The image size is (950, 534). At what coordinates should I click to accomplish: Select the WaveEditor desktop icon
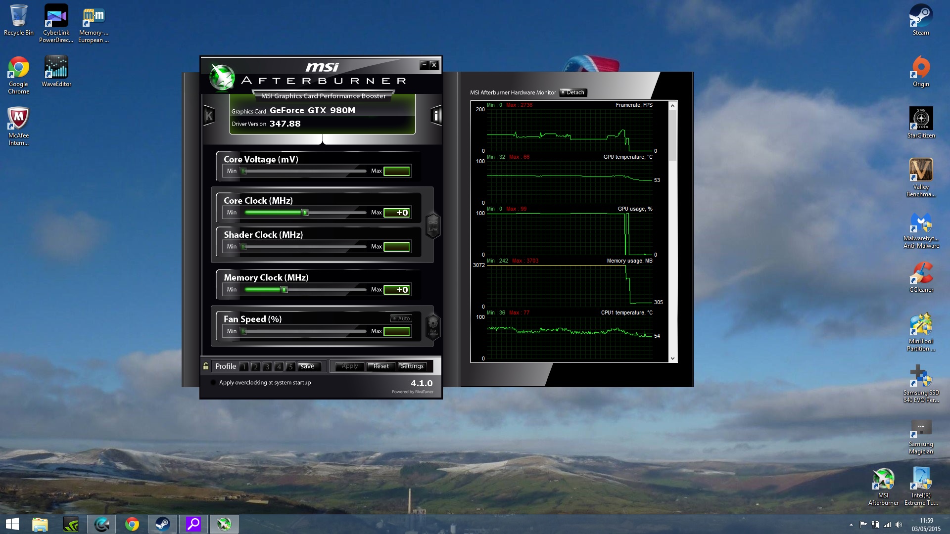click(x=56, y=72)
